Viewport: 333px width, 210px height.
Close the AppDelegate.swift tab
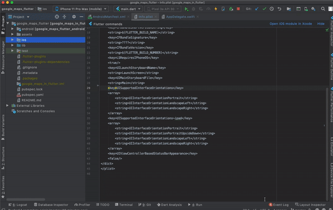click(198, 17)
